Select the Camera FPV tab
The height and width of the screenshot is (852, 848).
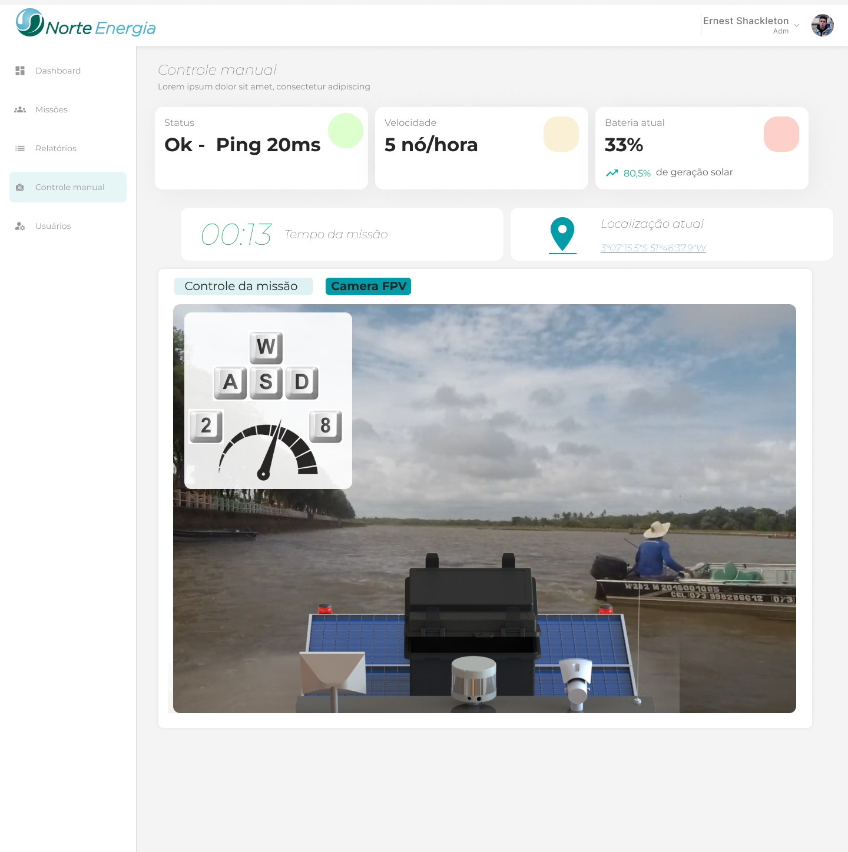(368, 286)
